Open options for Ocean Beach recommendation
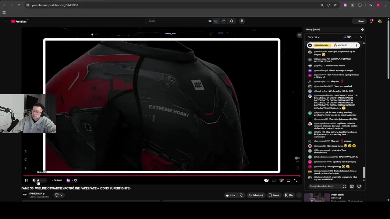Screen dimensions: 390x219 coord(364,195)
